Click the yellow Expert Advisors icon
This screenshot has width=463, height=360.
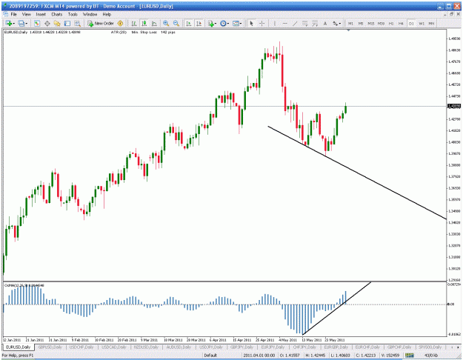click(120, 23)
